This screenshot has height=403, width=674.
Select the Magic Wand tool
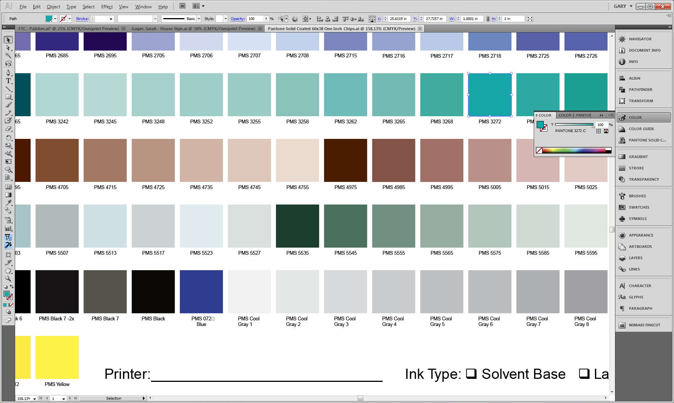click(8, 55)
